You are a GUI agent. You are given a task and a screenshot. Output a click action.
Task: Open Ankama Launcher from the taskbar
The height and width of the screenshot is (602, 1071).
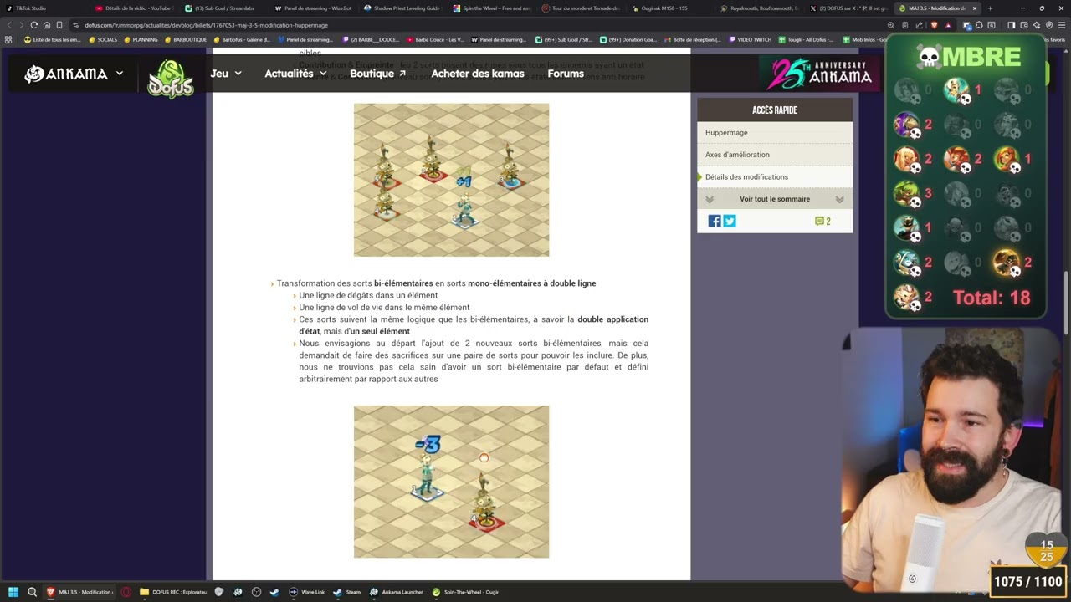coord(397,592)
